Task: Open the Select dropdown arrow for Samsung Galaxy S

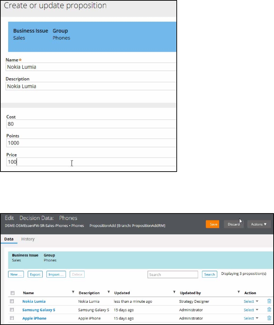Action: (257, 310)
